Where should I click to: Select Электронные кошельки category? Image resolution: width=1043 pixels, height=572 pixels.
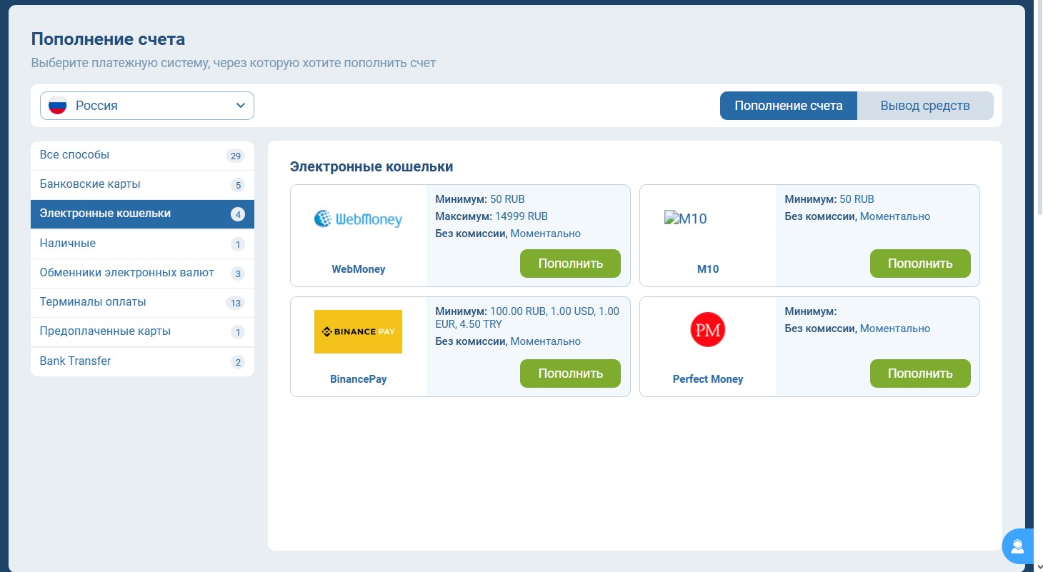(142, 214)
